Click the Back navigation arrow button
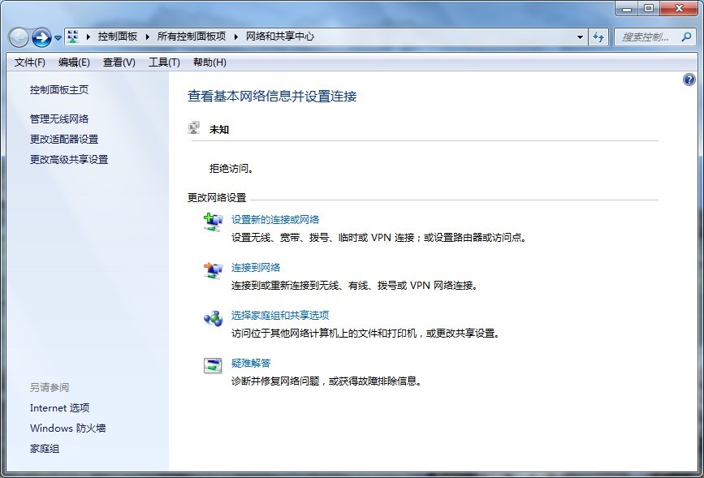704x478 pixels. [x=19, y=37]
